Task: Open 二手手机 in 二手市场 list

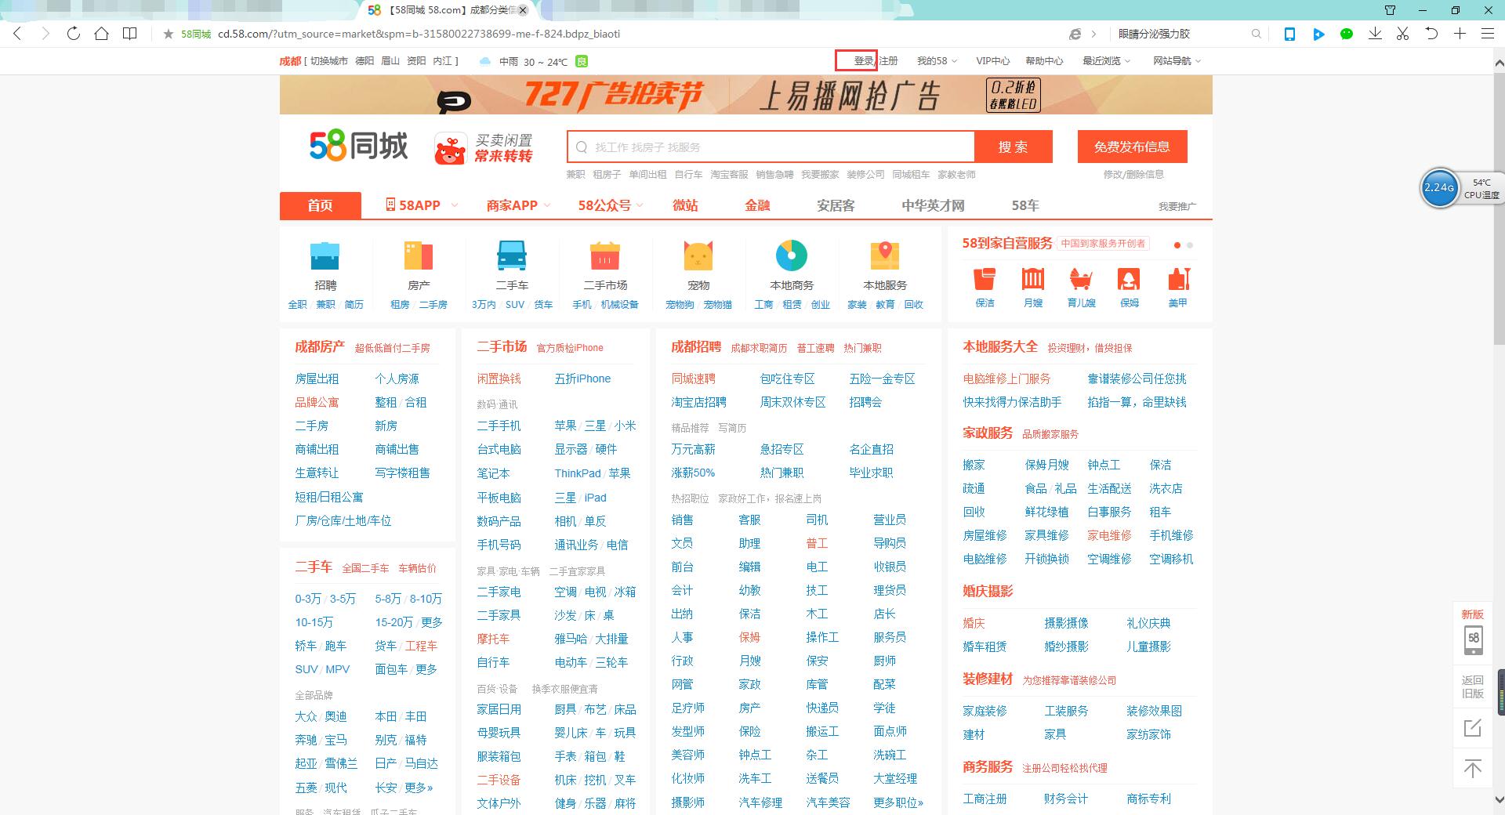Action: point(499,426)
